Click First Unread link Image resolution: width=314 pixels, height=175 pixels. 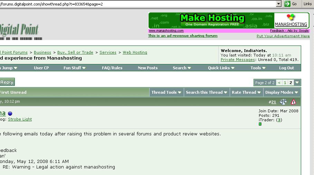13,92
